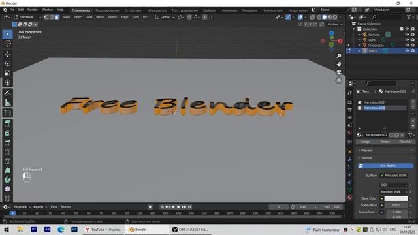Viewport: 418px width, 235px height.
Task: Enable edge select mode
Action: (x=52, y=17)
